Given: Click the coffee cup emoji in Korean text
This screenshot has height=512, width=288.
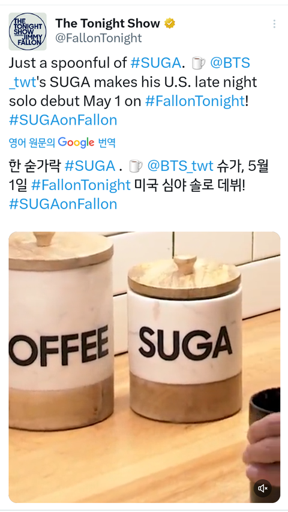Looking at the screenshot, I should [136, 166].
